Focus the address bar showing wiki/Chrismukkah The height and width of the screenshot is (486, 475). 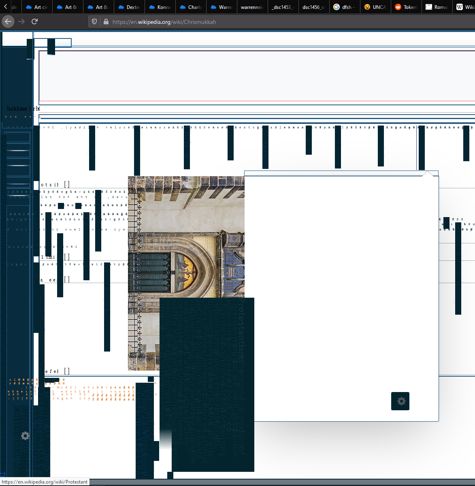243,22
